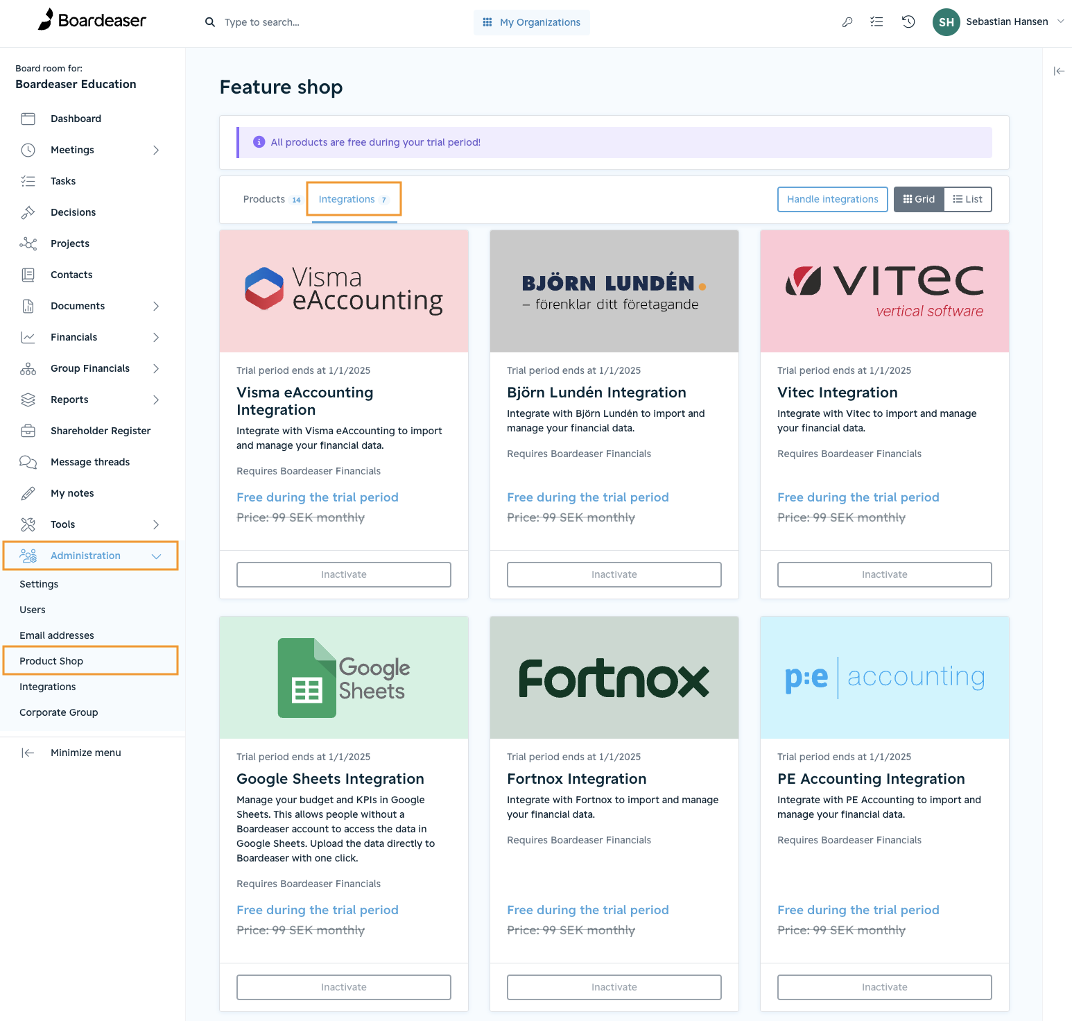Open the My Organizations switcher
Screen dimensions: 1072x1021
point(532,22)
